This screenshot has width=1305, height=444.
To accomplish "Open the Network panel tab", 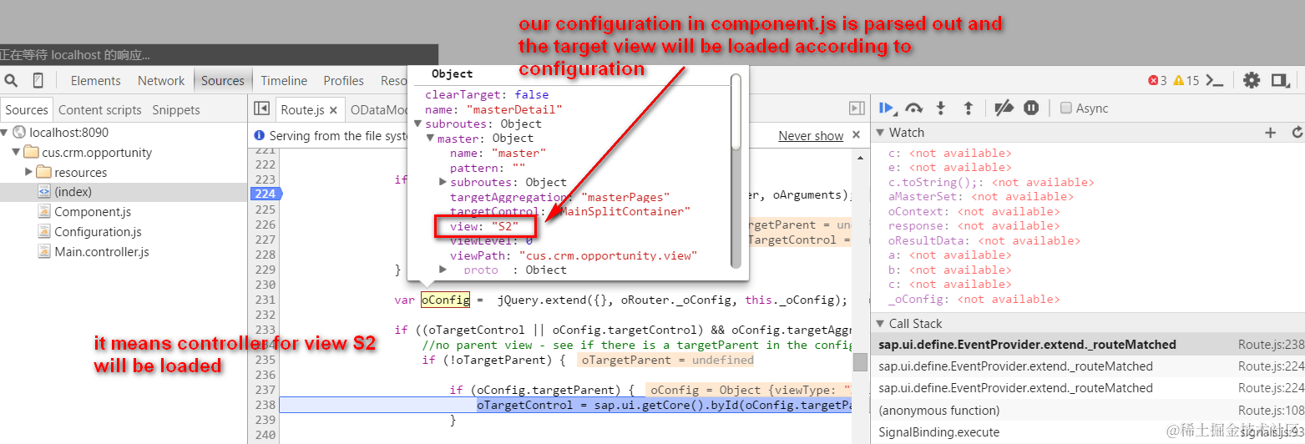I will 161,81.
